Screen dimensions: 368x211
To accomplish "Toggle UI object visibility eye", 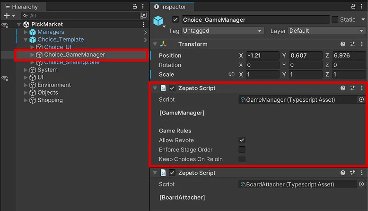I will pos(5,78).
